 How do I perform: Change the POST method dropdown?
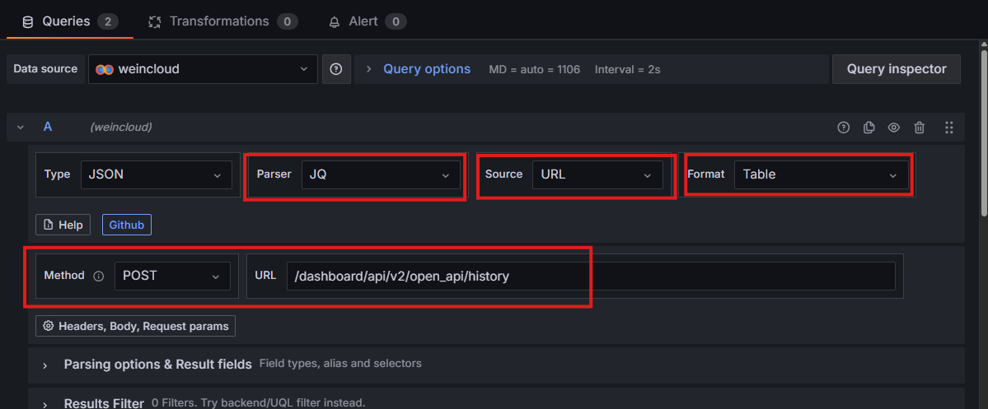coord(171,277)
